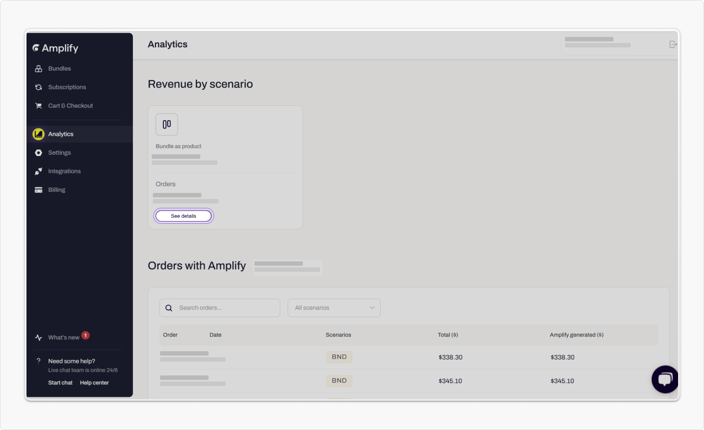Screen dimensions: 704x430
Task: Open the Subscriptions menu item
Action: pyautogui.click(x=67, y=87)
